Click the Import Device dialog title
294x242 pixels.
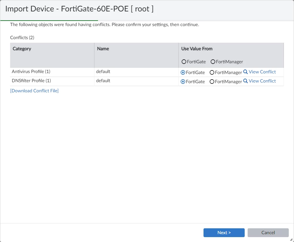click(79, 9)
